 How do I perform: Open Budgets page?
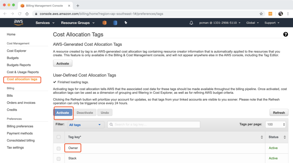[13, 58]
